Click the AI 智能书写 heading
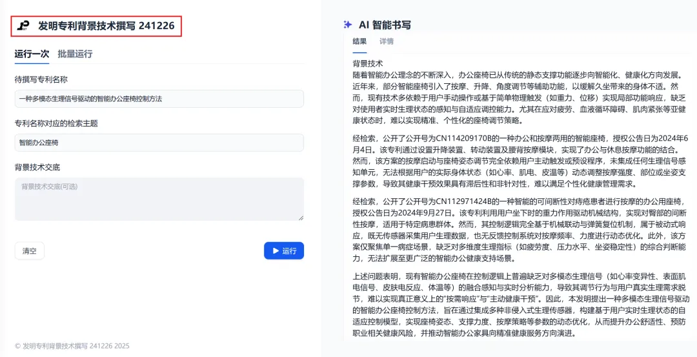Viewport: 697px width, 357px height. pyautogui.click(x=385, y=25)
